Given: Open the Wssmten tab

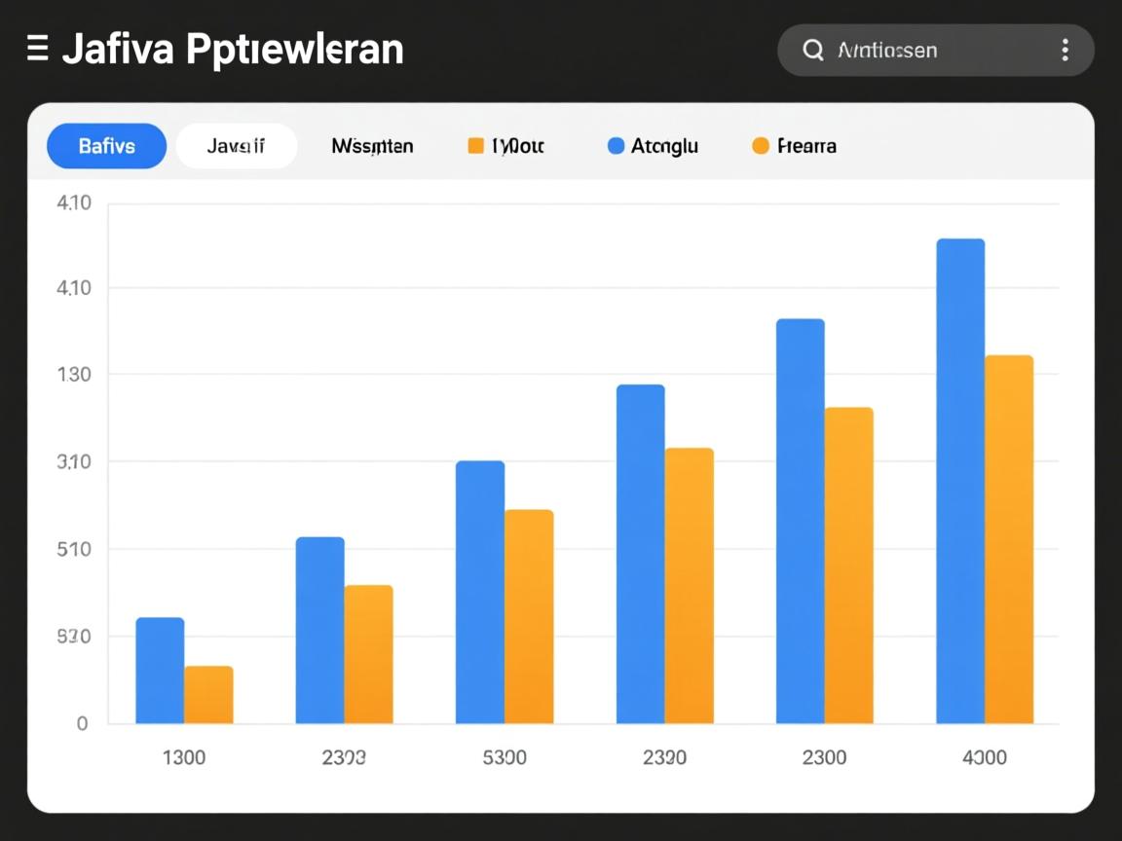Looking at the screenshot, I should point(372,147).
